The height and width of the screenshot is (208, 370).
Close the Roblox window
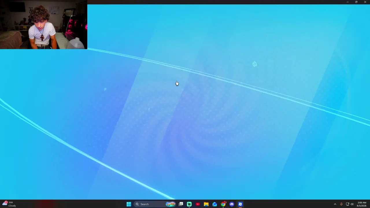(x=365, y=2)
